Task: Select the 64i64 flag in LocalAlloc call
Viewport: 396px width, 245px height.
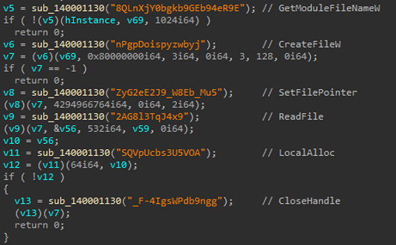Action: [x=84, y=165]
